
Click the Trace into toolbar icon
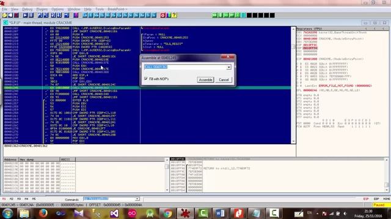(x=53, y=15)
